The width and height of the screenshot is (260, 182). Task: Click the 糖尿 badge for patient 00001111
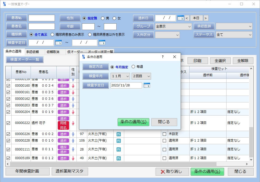point(63,148)
